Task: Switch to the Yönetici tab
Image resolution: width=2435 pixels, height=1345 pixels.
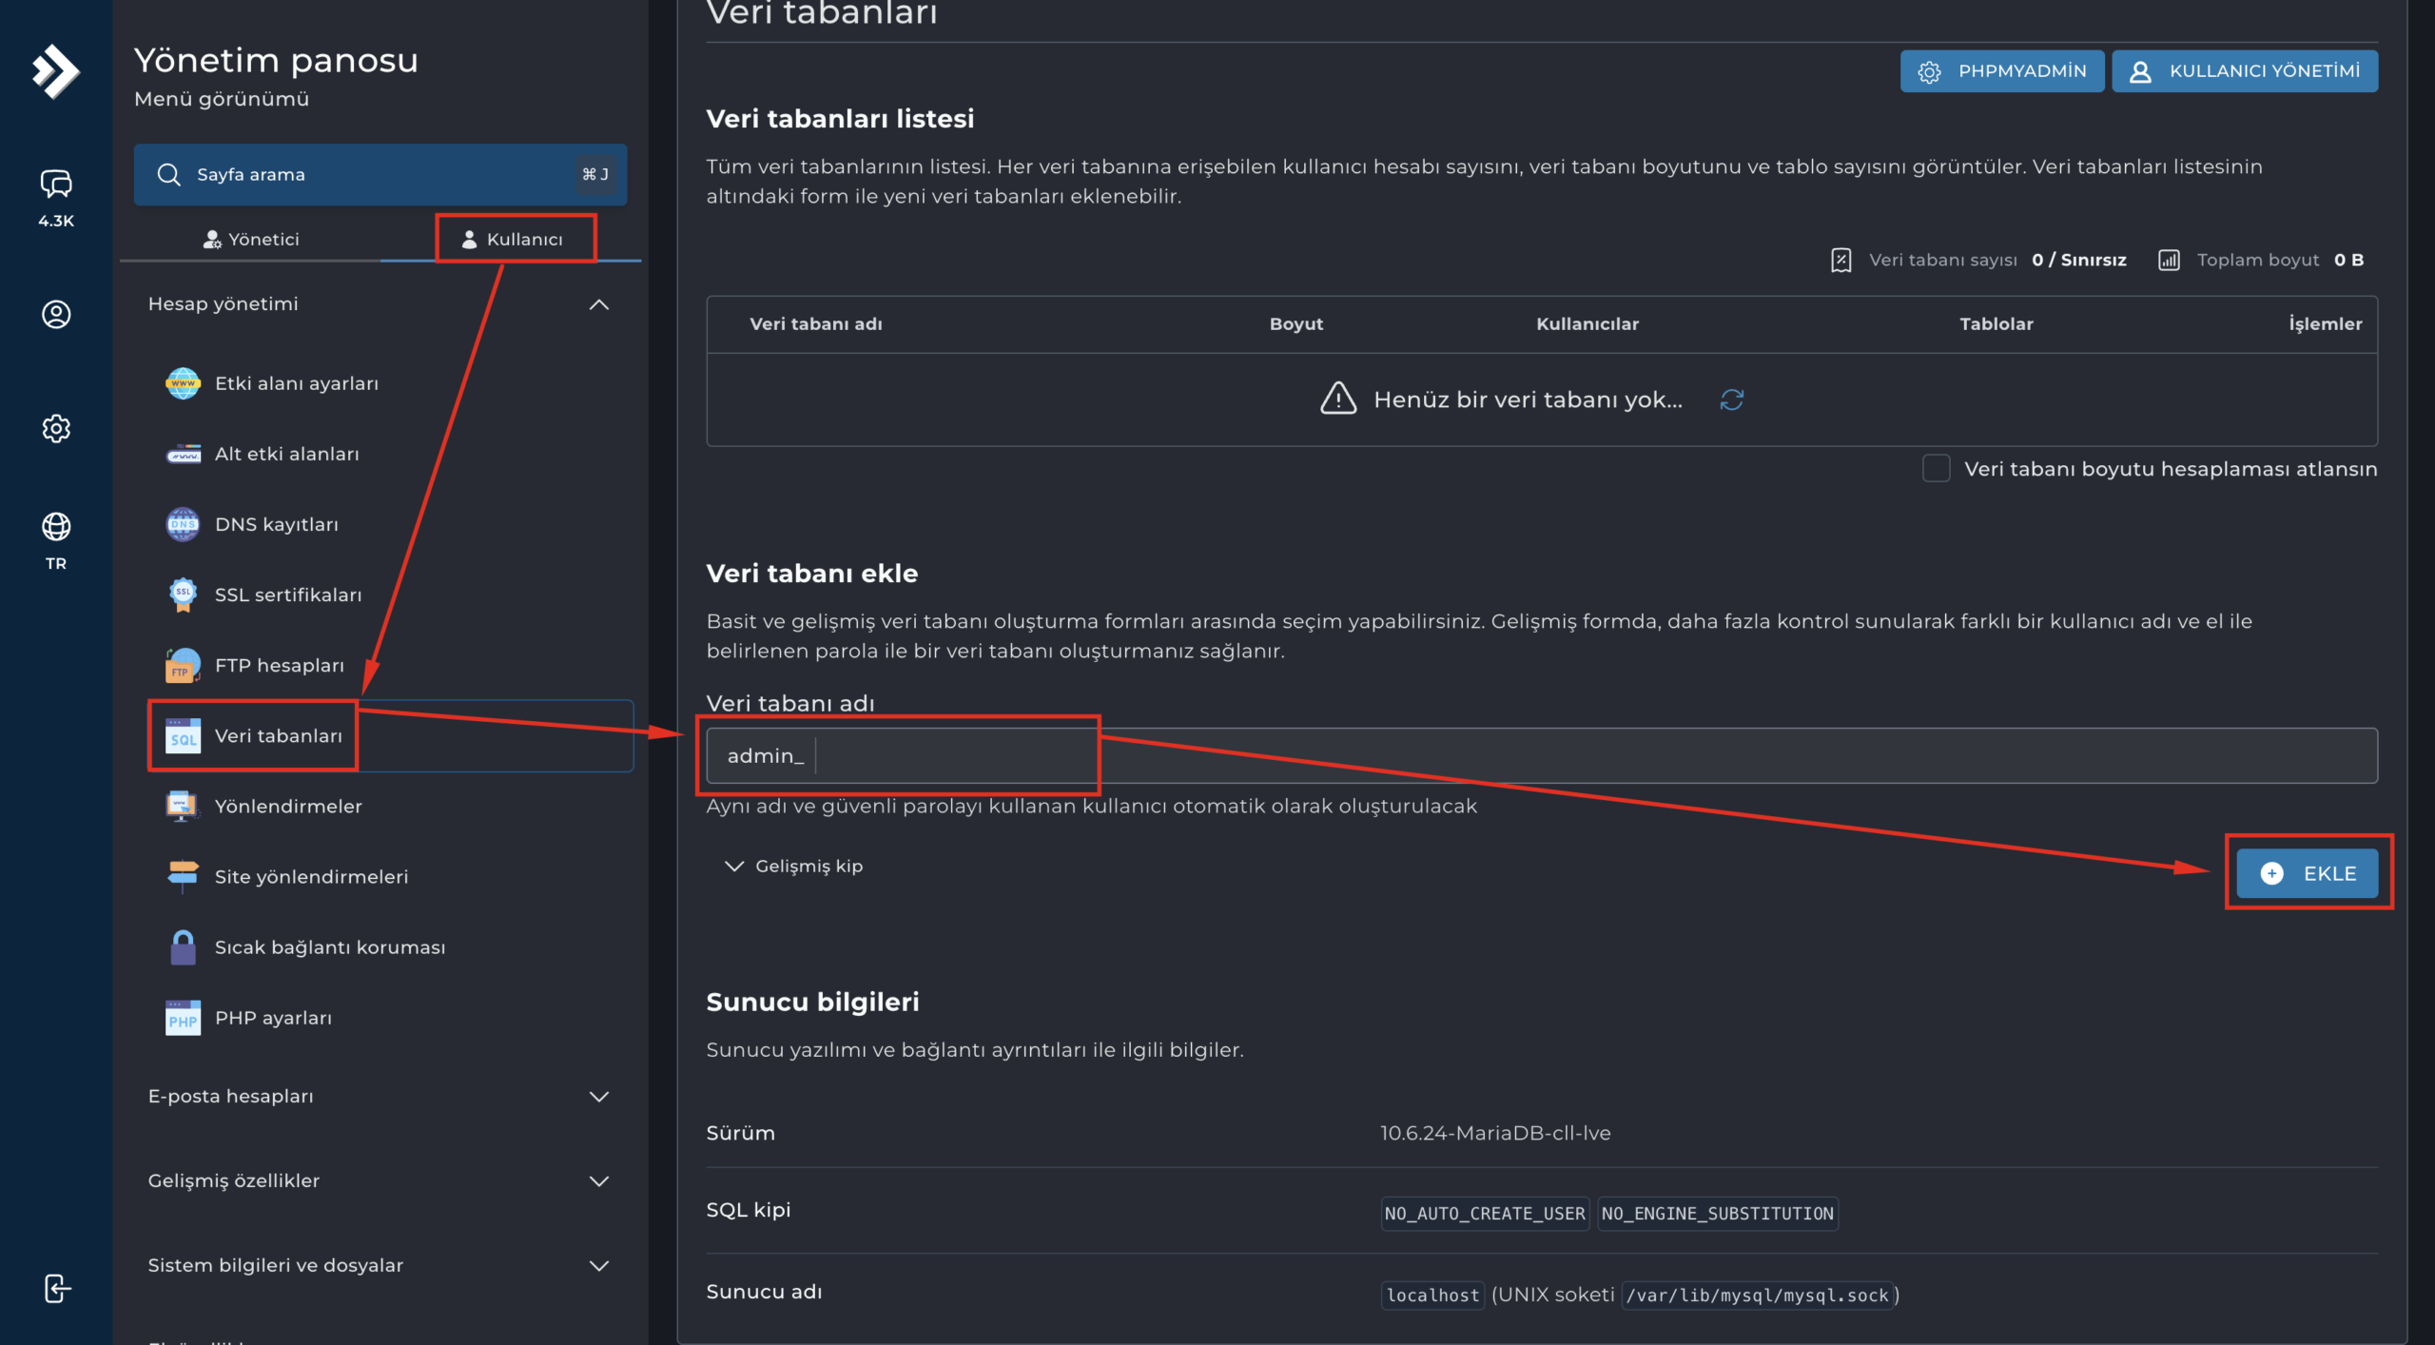Action: click(x=252, y=240)
